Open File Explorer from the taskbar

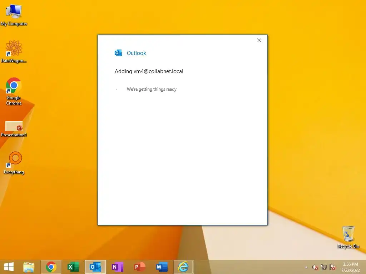pos(29,267)
